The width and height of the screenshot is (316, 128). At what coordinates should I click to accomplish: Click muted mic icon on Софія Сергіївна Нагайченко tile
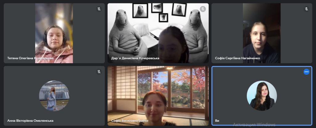point(306,9)
